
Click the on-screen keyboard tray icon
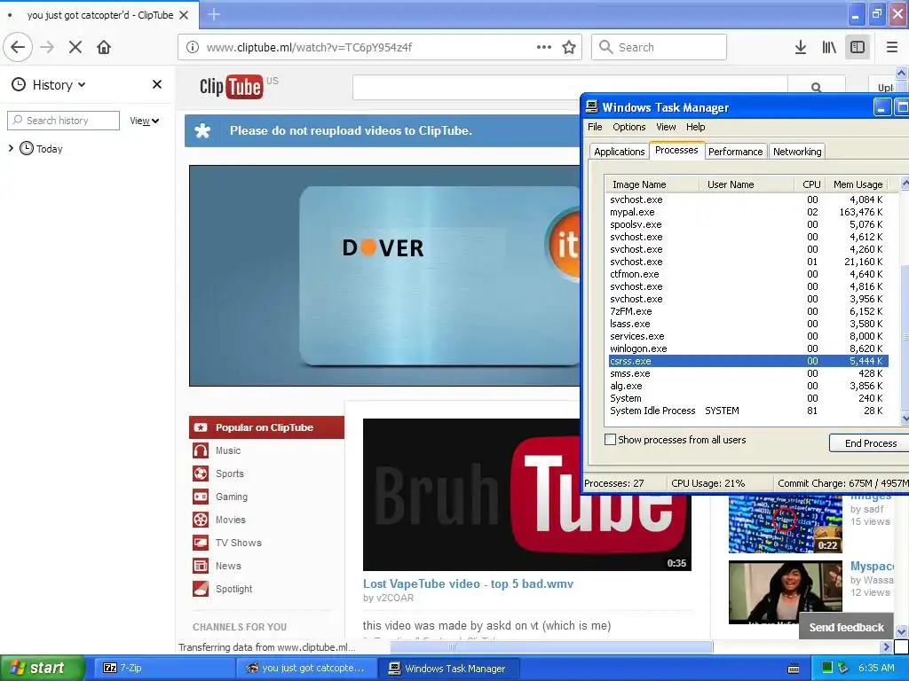coord(794,669)
